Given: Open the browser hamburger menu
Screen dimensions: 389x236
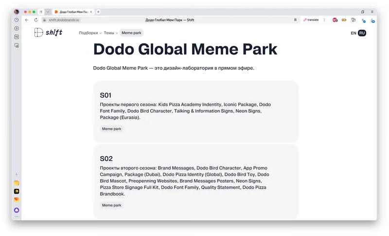Looking at the screenshot, I should click(x=372, y=12).
